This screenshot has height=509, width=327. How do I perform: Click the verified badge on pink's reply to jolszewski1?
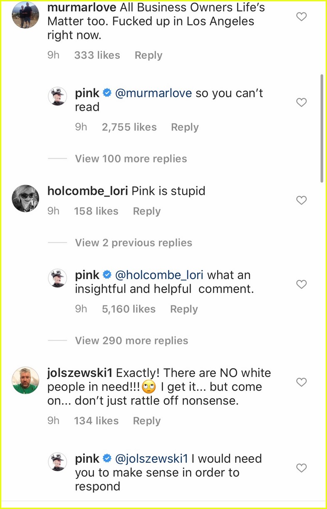click(107, 458)
